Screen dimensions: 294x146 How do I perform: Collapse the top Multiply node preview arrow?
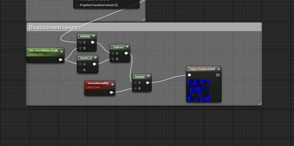94,36
